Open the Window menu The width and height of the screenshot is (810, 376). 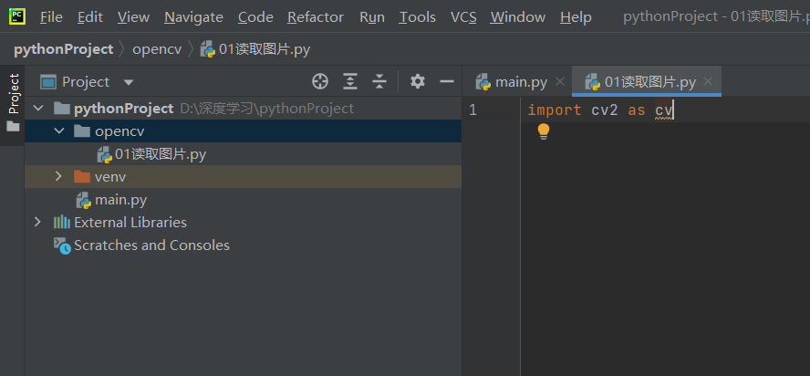[x=517, y=17]
